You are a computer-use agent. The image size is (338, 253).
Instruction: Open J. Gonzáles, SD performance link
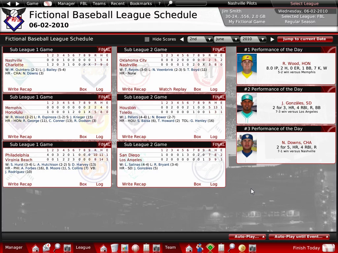296,103
